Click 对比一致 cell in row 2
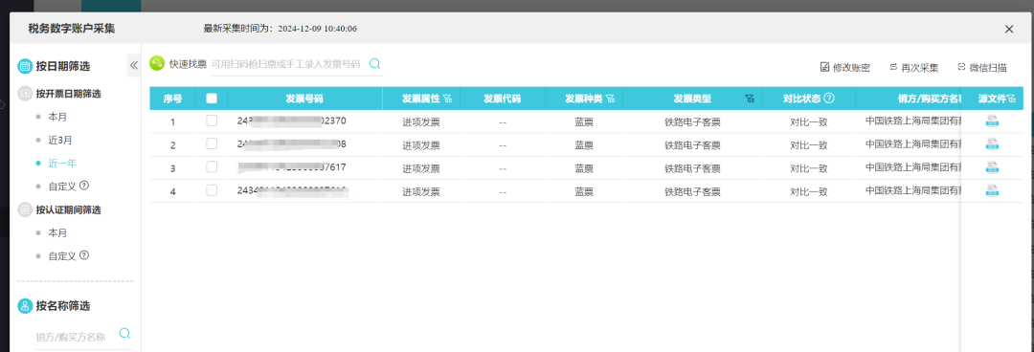The image size is (1034, 352). pyautogui.click(x=808, y=145)
